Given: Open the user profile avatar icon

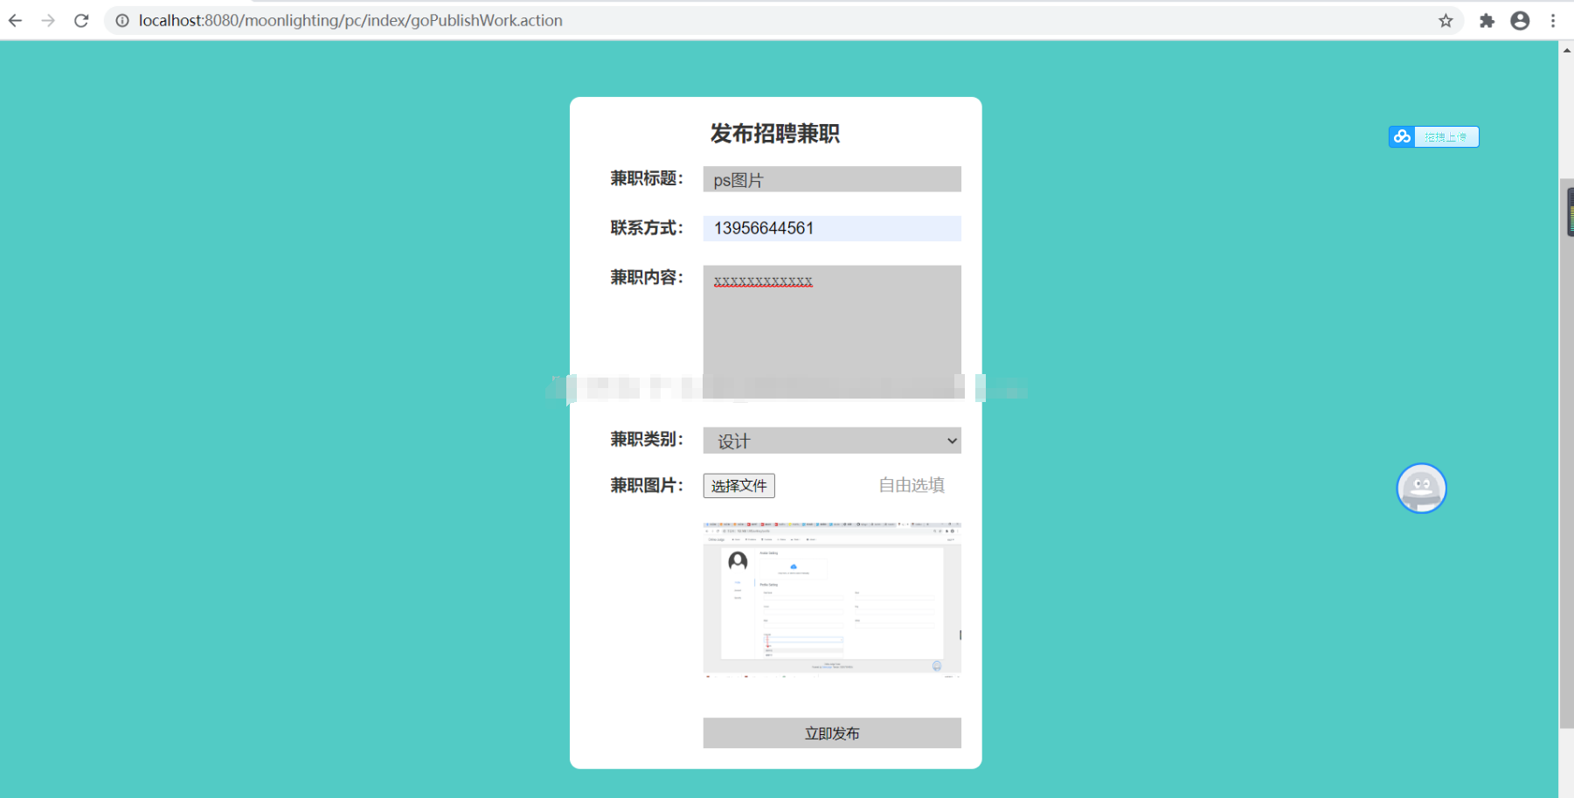Looking at the screenshot, I should pyautogui.click(x=1520, y=20).
